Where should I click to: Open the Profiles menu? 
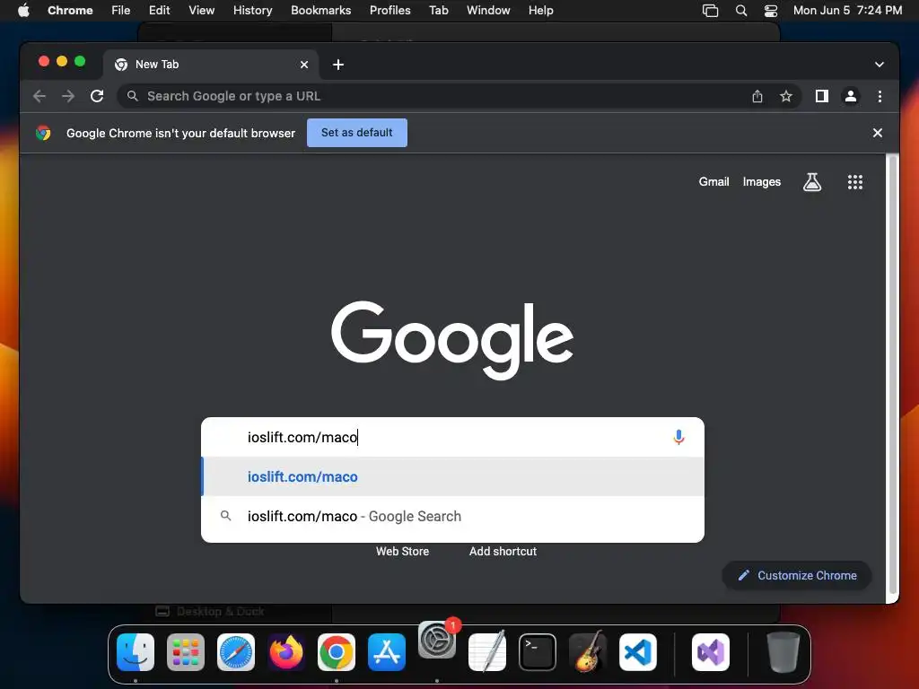click(389, 11)
